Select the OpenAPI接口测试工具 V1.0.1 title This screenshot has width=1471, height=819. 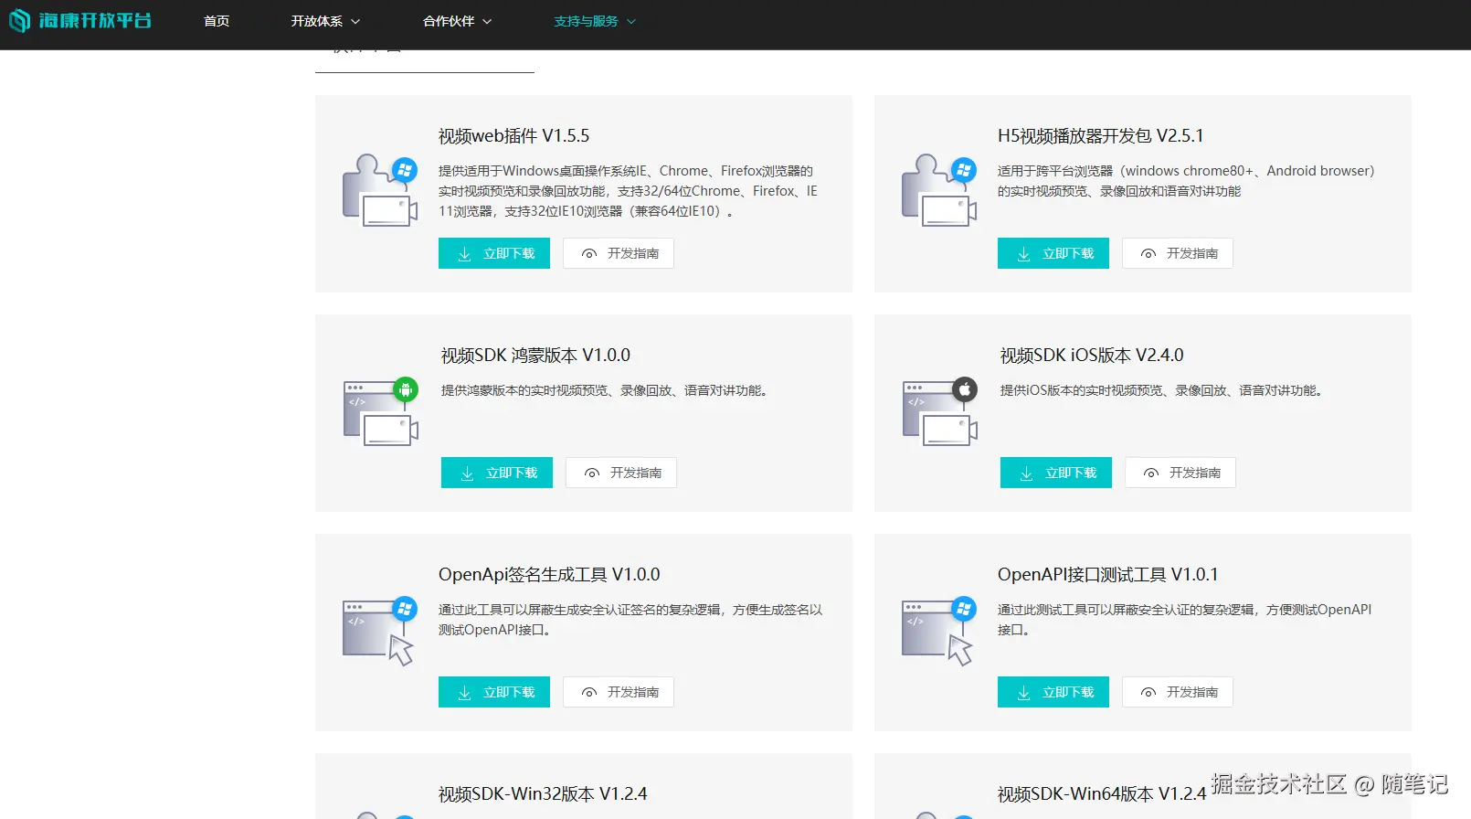1107,575
